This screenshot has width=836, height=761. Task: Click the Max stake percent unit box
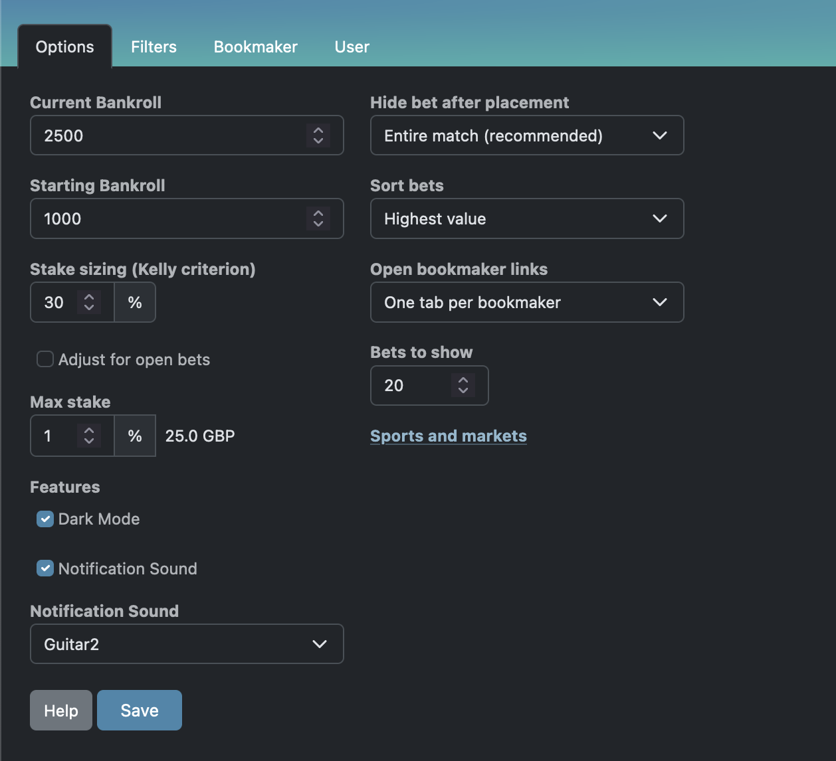tap(135, 436)
